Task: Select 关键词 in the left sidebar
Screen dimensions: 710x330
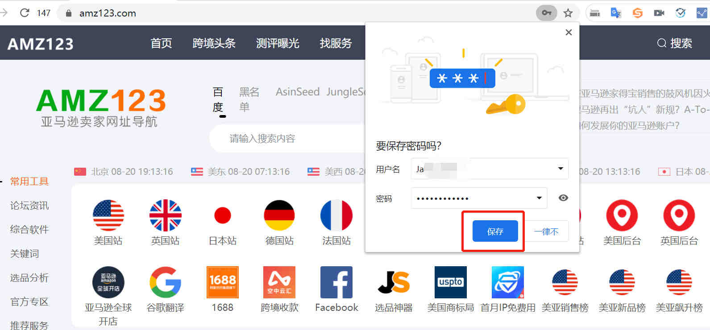Action: 25,253
